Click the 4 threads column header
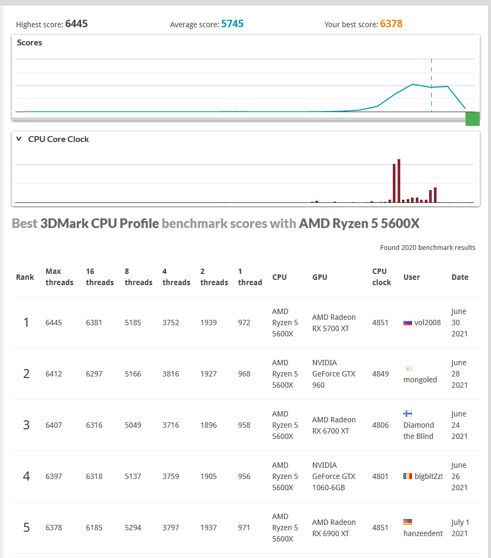Viewport: 491px width, 558px height. (x=176, y=277)
